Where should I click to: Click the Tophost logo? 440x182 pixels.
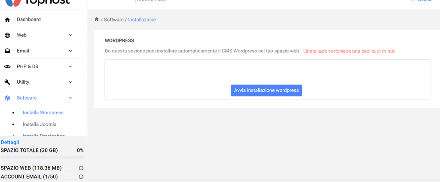38,2
